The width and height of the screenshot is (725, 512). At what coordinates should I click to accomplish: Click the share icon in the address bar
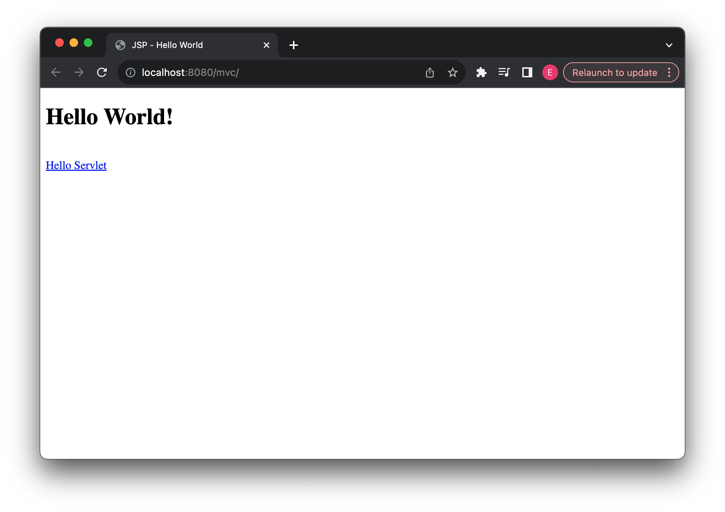point(429,72)
